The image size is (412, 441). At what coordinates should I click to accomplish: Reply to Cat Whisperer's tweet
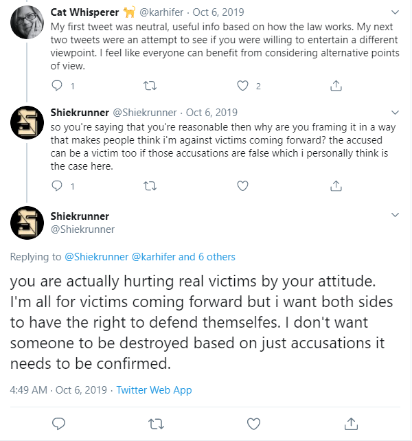coord(57,85)
